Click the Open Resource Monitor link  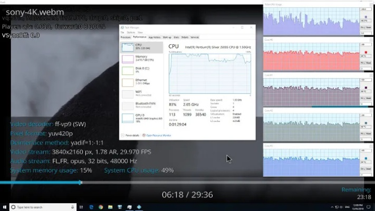pyautogui.click(x=159, y=136)
